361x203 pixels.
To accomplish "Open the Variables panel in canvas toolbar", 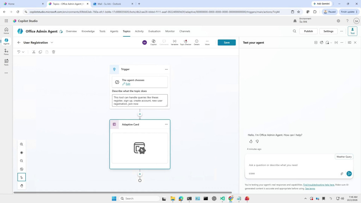I will [x=175, y=42].
